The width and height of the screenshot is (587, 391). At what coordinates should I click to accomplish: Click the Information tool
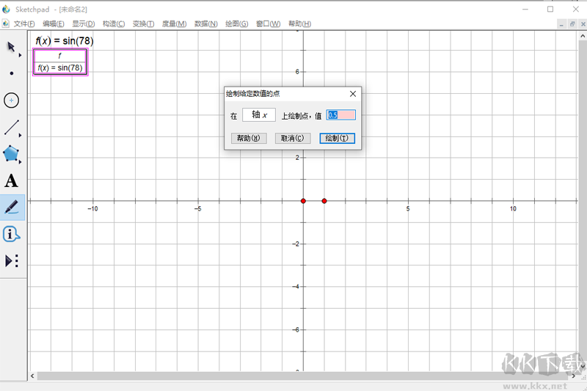point(12,234)
